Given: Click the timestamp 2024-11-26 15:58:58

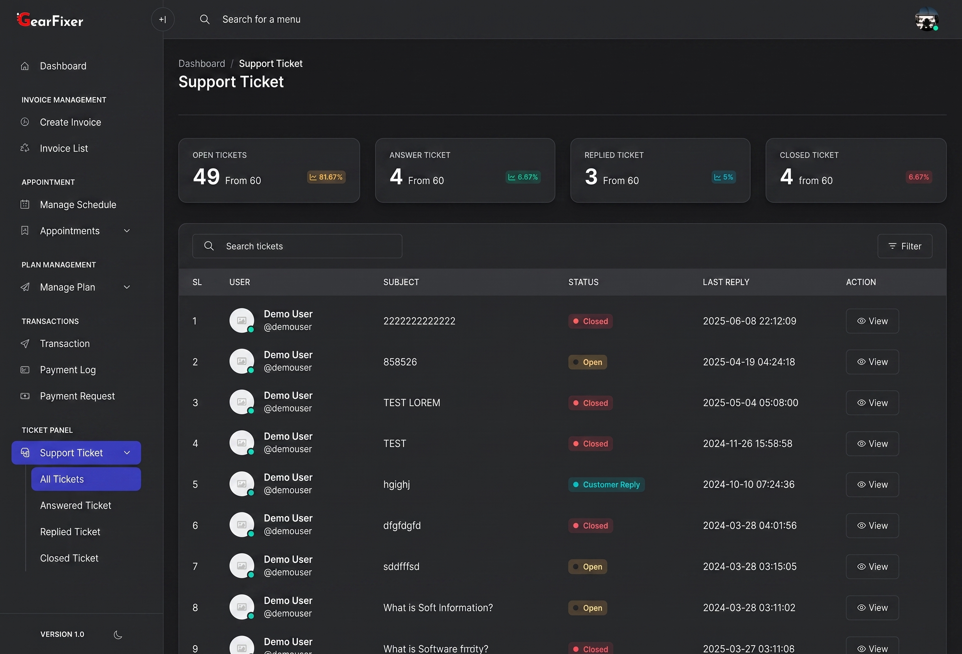Looking at the screenshot, I should click(747, 443).
